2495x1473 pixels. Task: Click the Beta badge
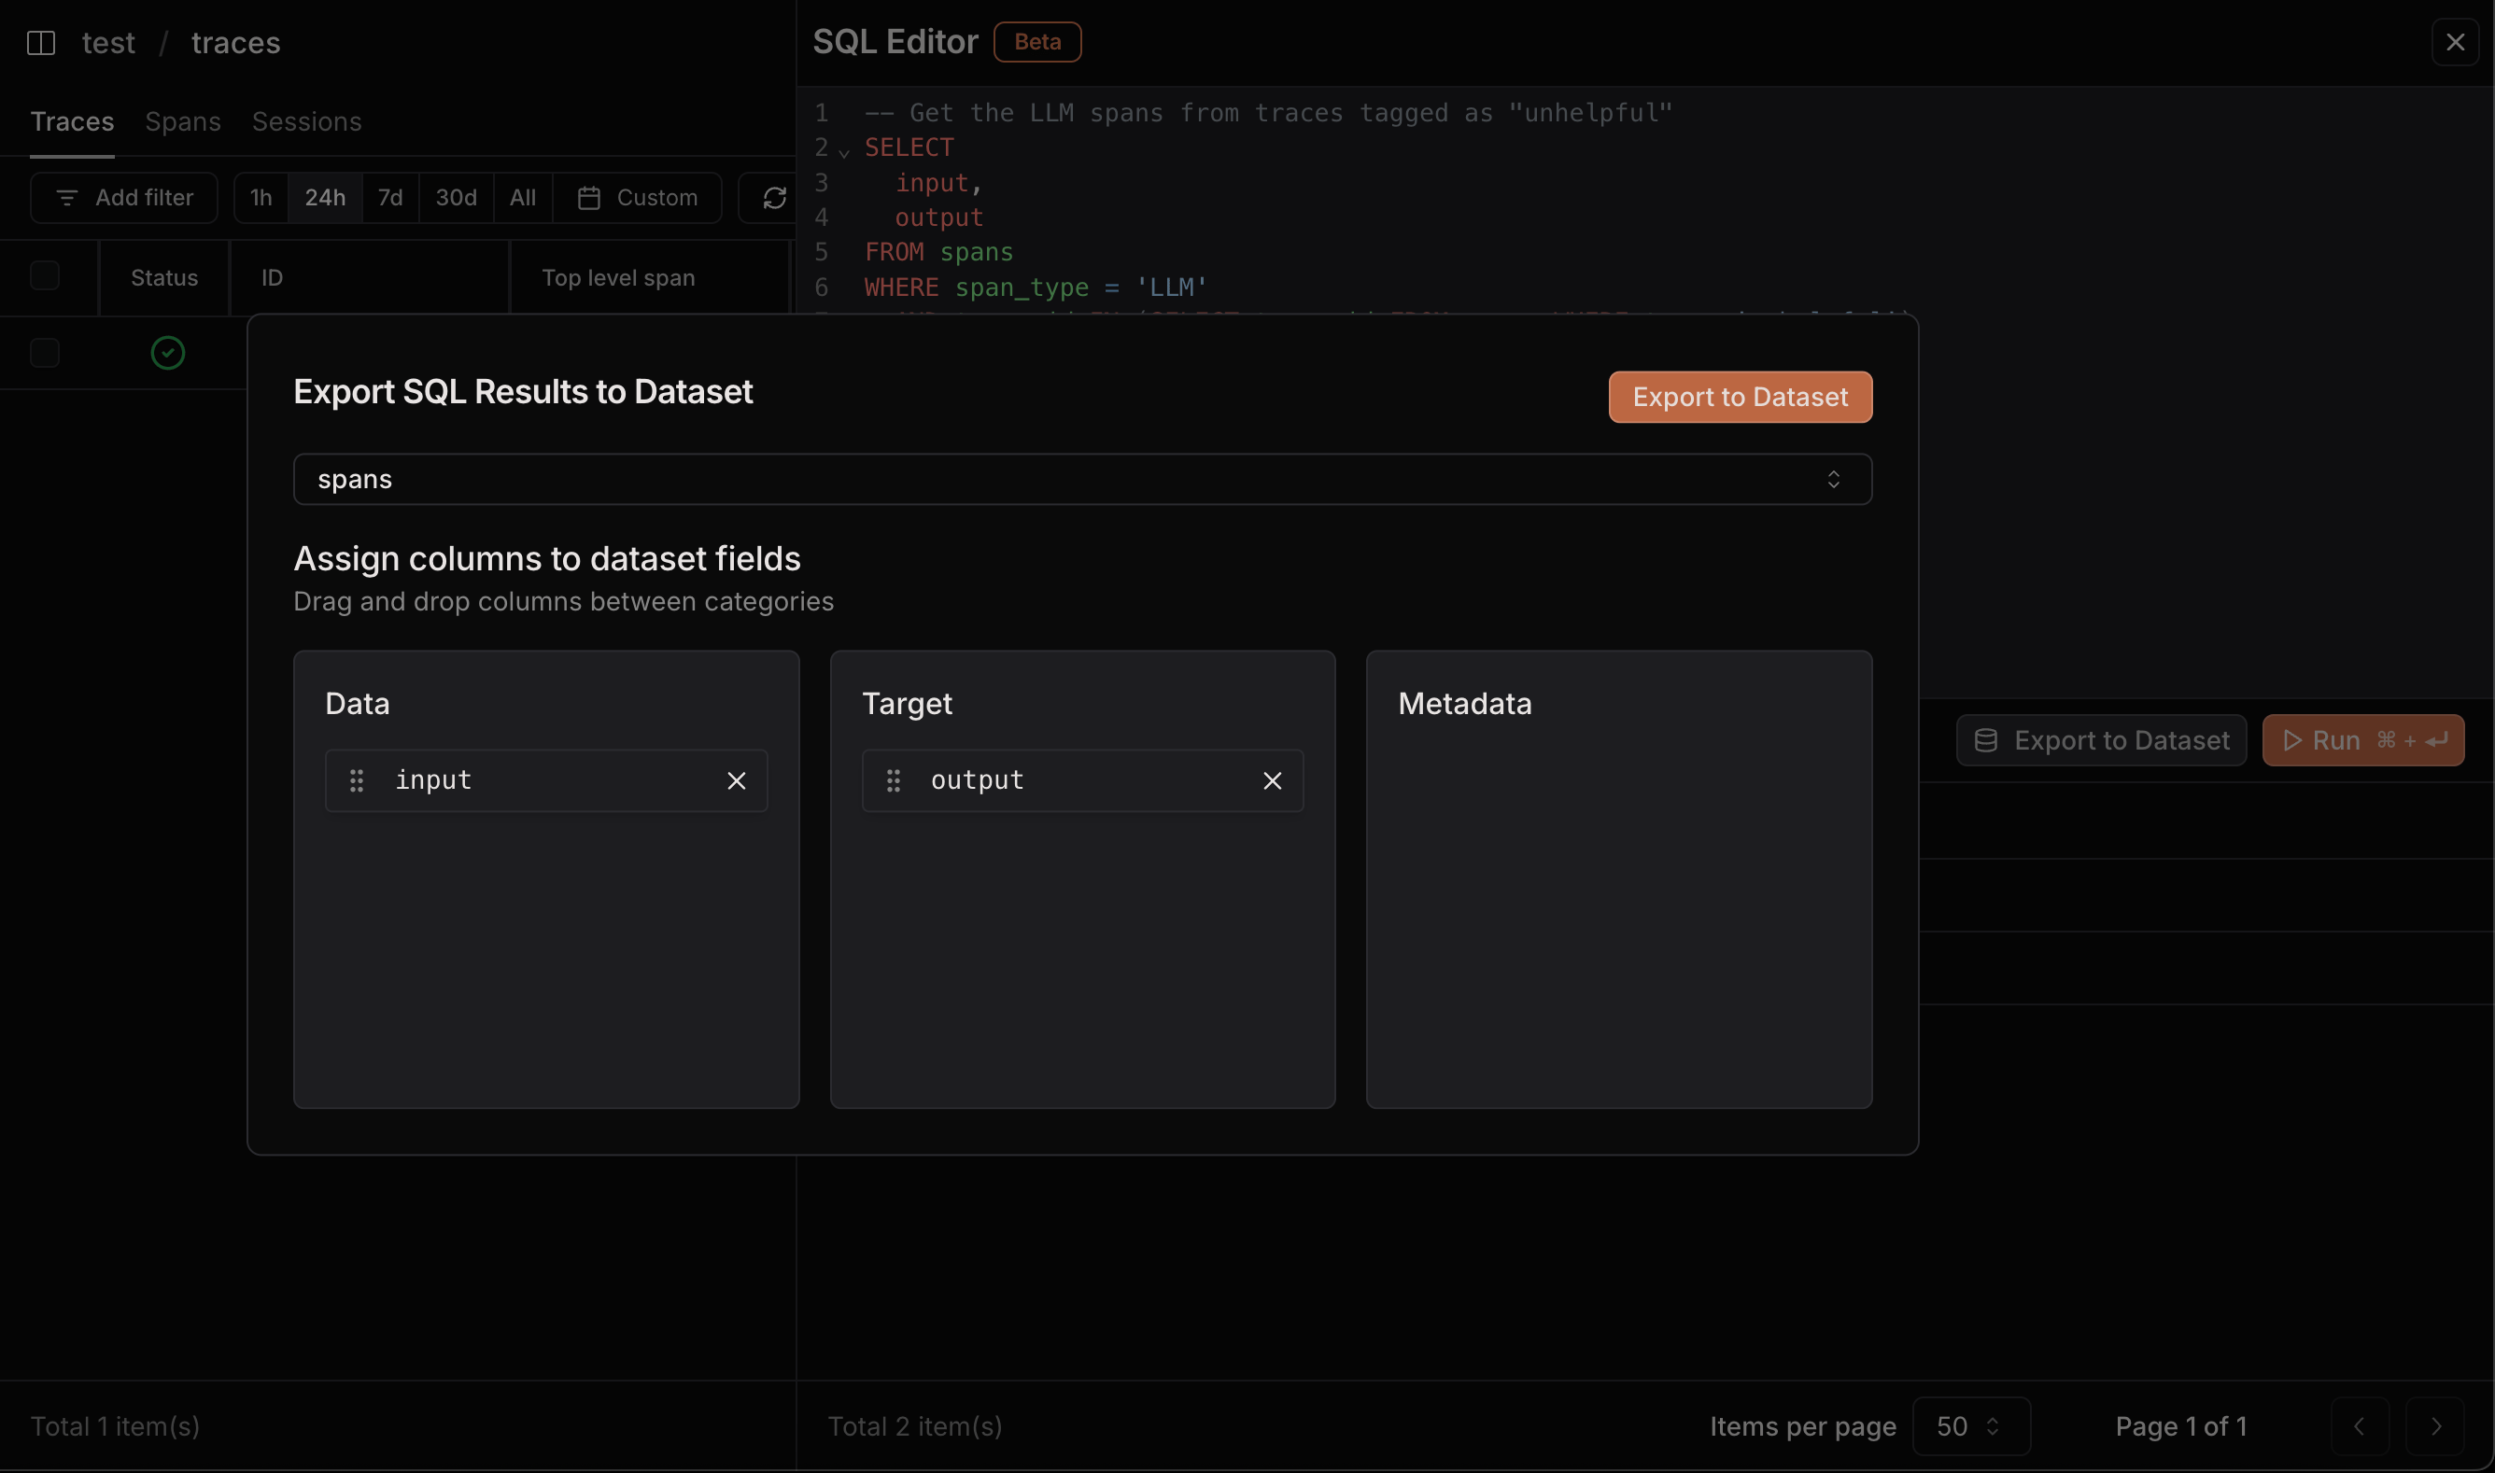[x=1037, y=42]
